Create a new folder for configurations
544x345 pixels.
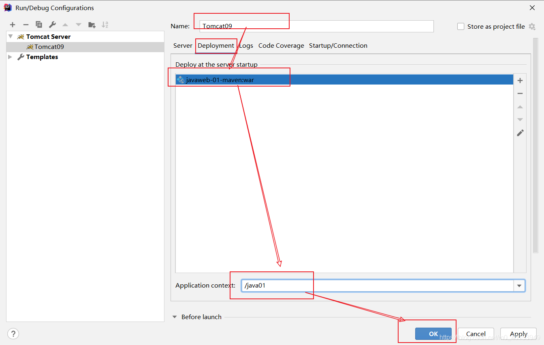pyautogui.click(x=92, y=25)
